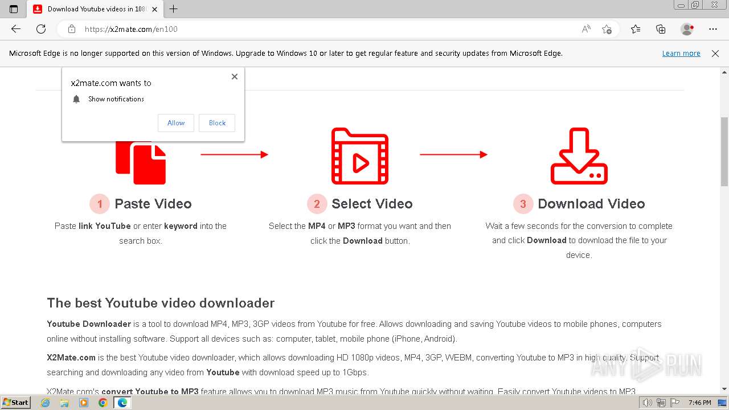Viewport: 729px width, 410px height.
Task: Click the browser Back arrow
Action: [x=16, y=29]
